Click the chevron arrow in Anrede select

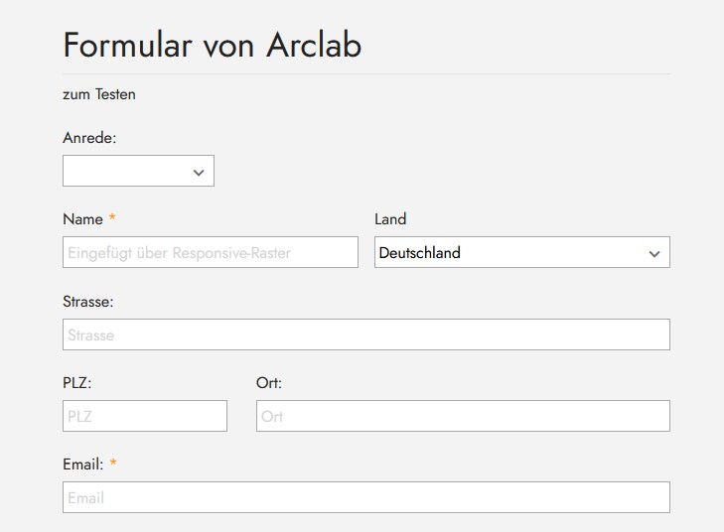point(199,172)
